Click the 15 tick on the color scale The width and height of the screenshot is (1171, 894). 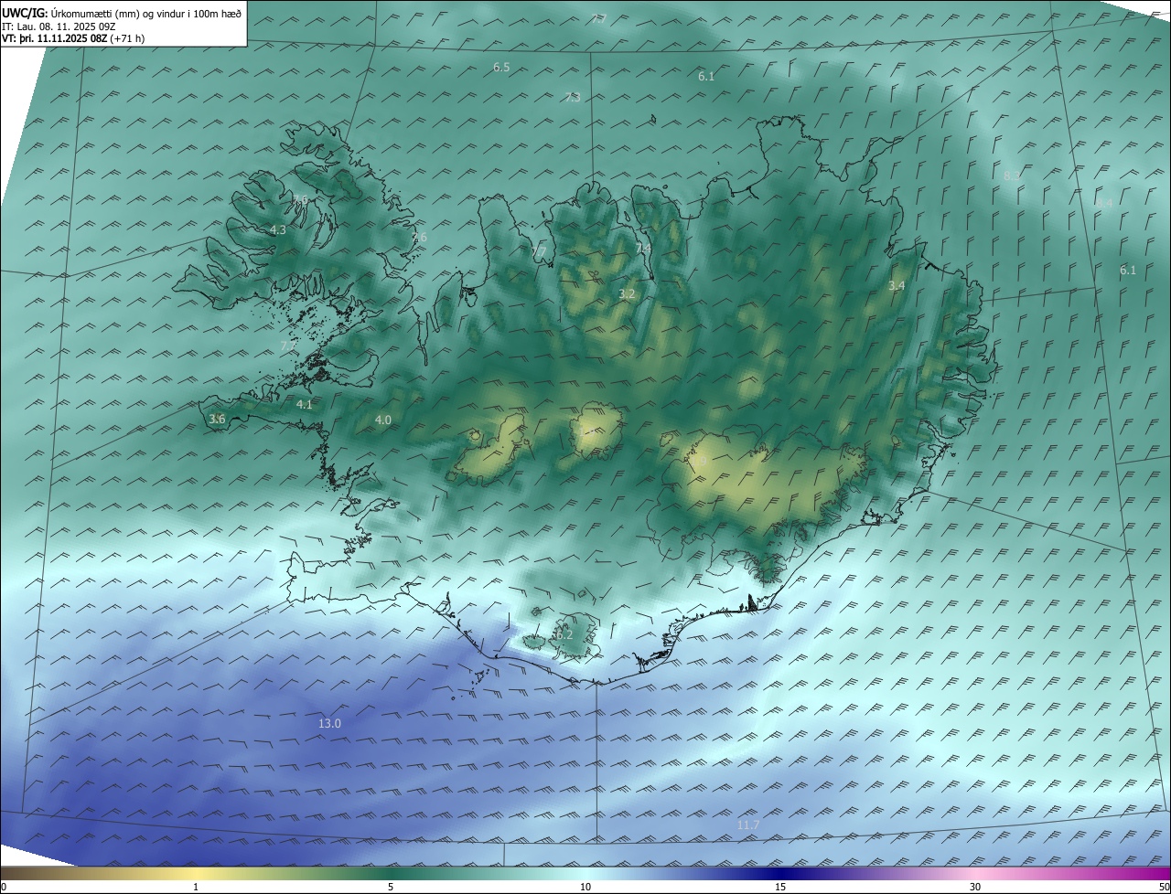(x=780, y=887)
